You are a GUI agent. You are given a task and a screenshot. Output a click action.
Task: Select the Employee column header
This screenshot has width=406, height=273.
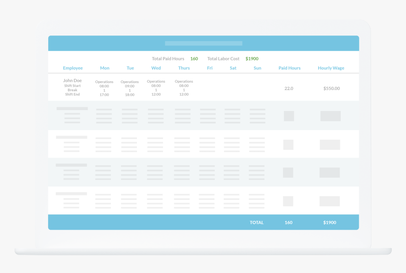pyautogui.click(x=73, y=68)
